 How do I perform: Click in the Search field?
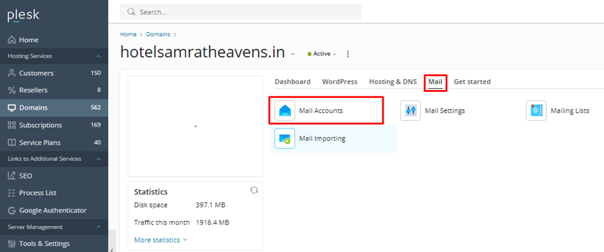[240, 12]
